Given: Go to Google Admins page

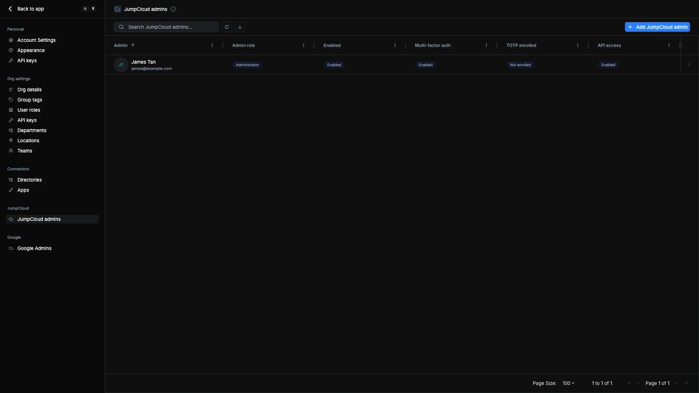Looking at the screenshot, I should pyautogui.click(x=35, y=248).
